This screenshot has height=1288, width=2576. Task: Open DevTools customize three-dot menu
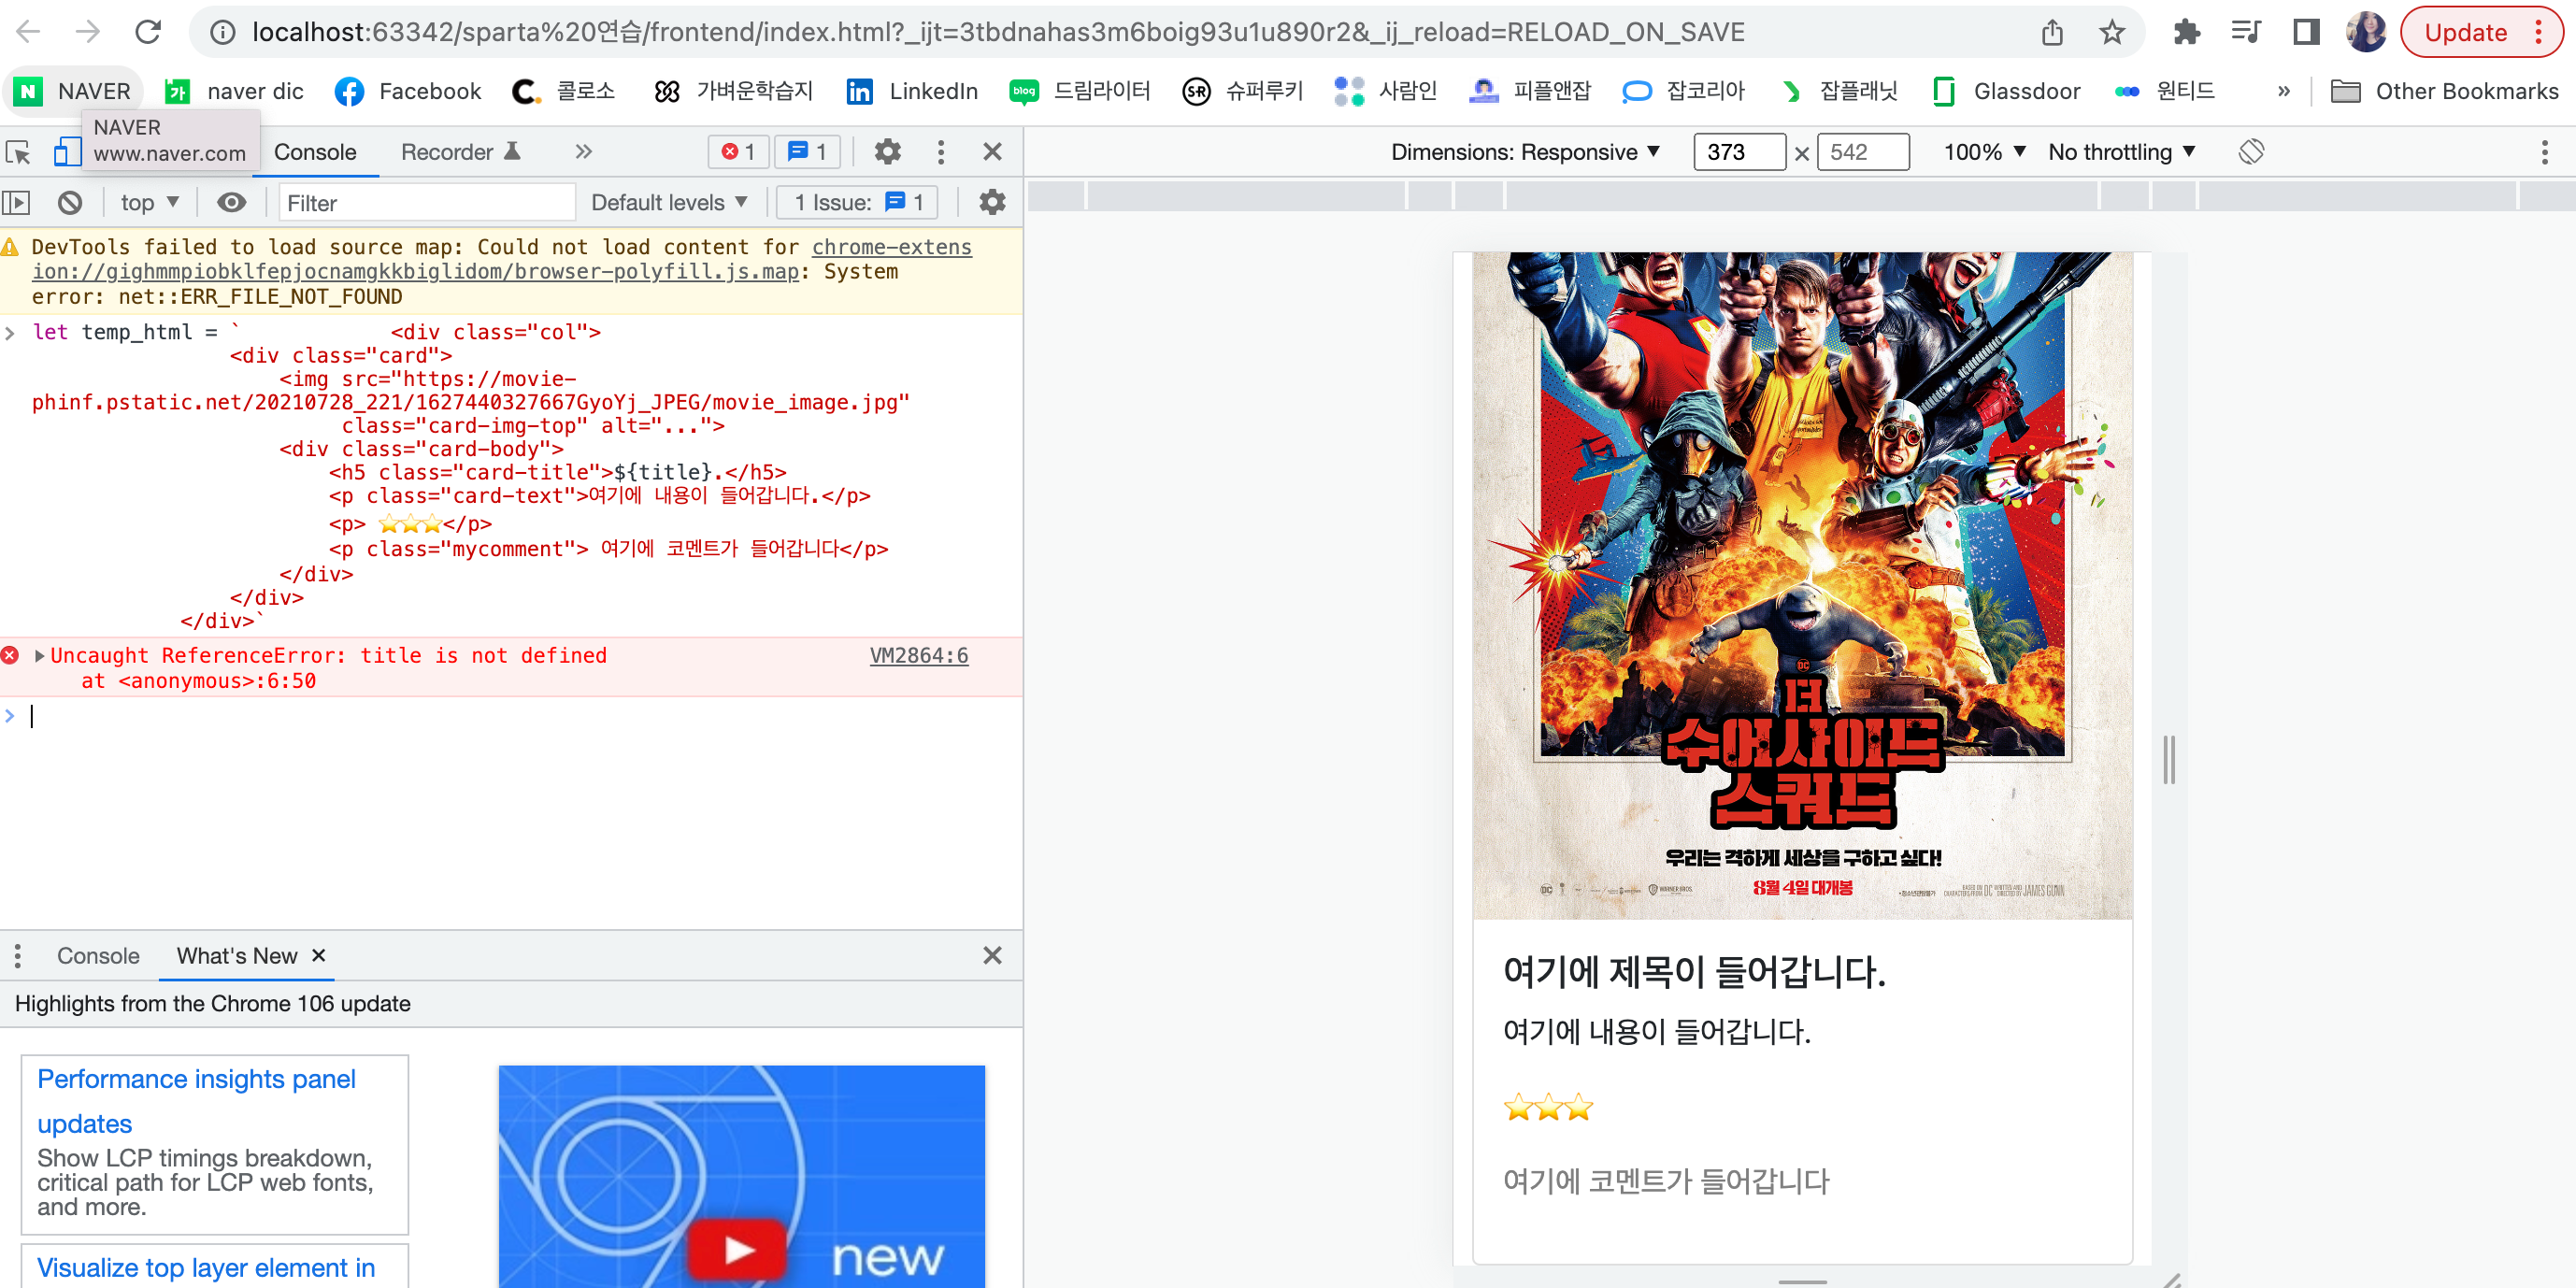[940, 152]
